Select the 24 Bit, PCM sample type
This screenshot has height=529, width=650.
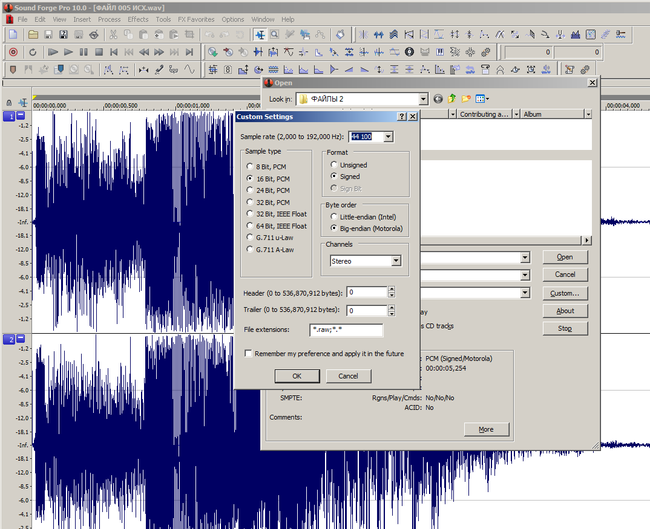tap(250, 190)
